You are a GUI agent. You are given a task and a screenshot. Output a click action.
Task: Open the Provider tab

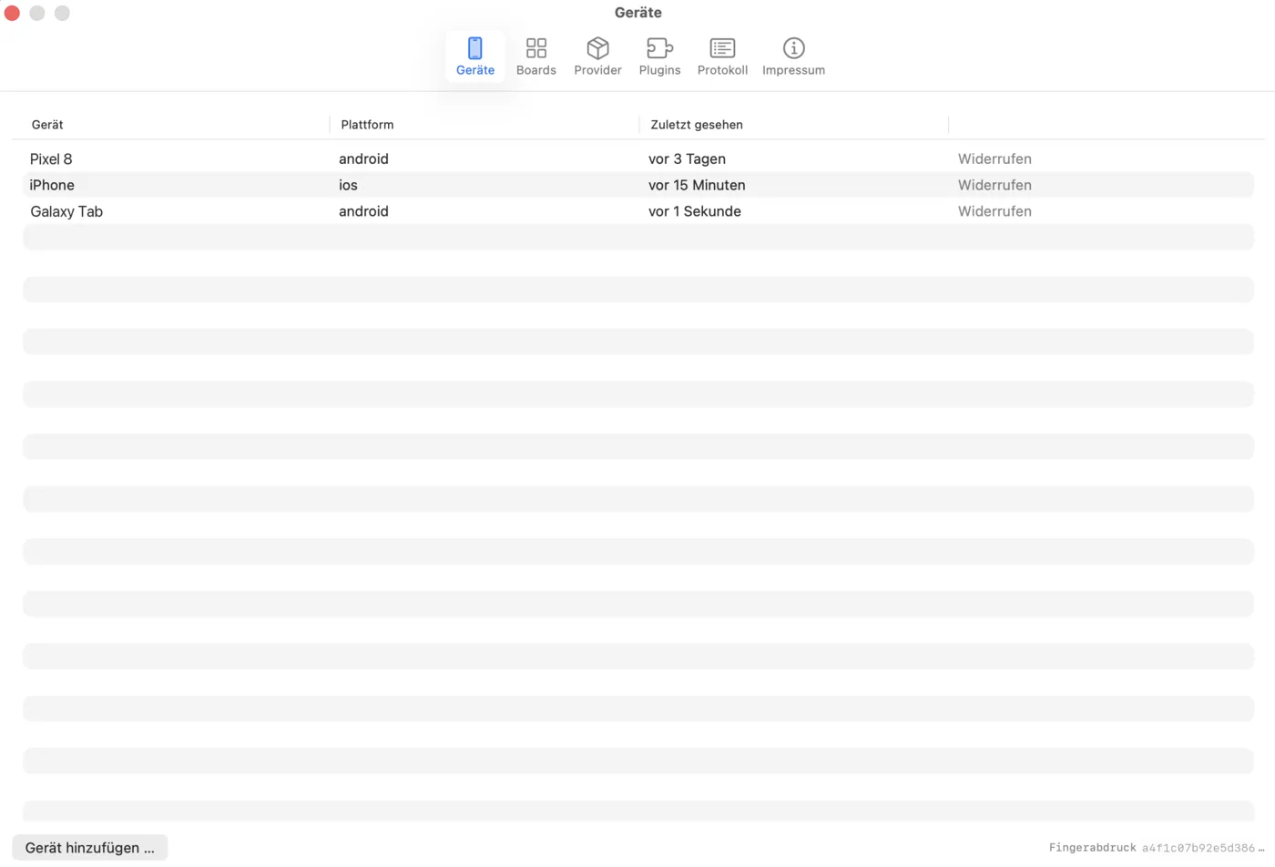[x=597, y=56]
